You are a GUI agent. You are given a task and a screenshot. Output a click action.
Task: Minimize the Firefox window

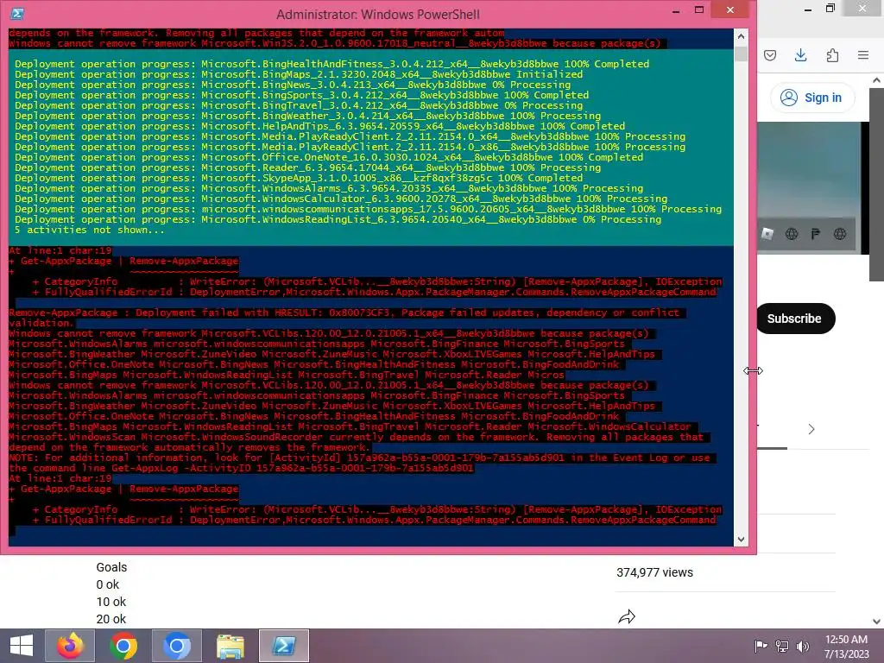[808, 9]
